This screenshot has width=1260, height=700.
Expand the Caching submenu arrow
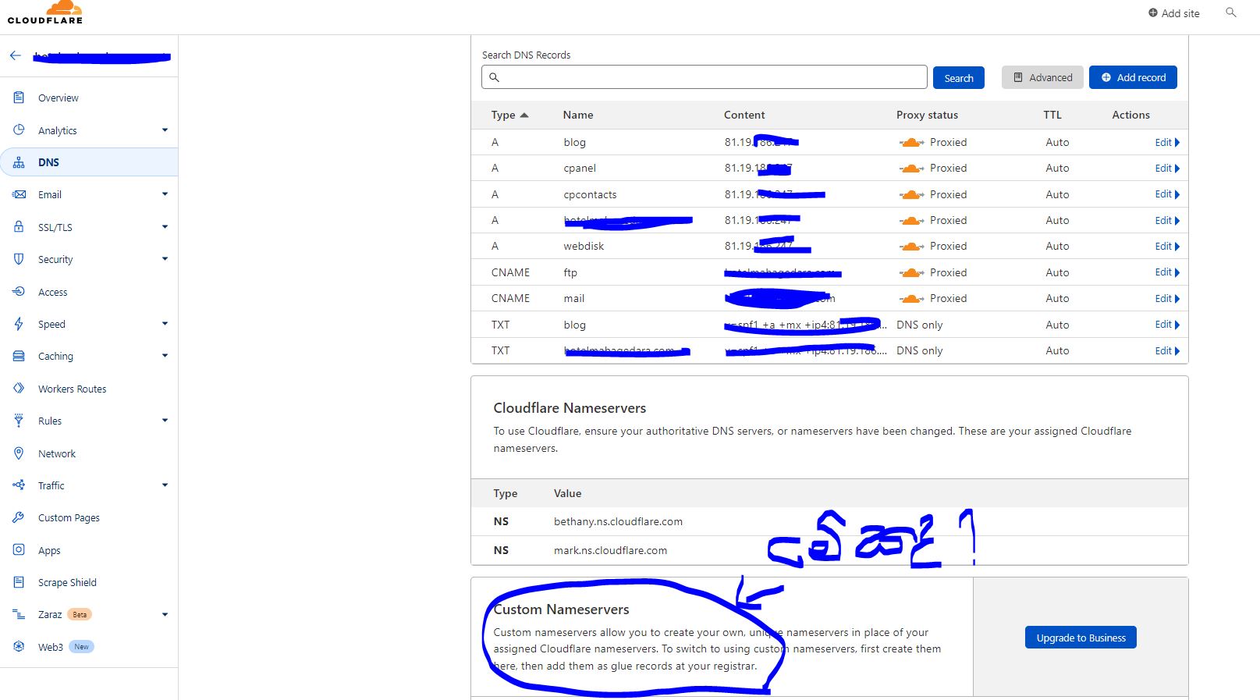(x=165, y=356)
